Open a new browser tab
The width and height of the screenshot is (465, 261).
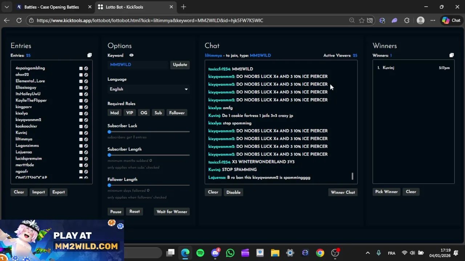183,7
